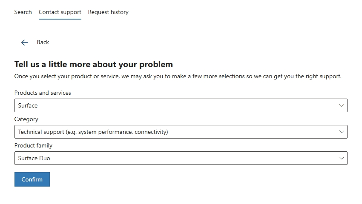Screen dimensions: 362x204
Task: Go back using the Back text link
Action: 43,42
